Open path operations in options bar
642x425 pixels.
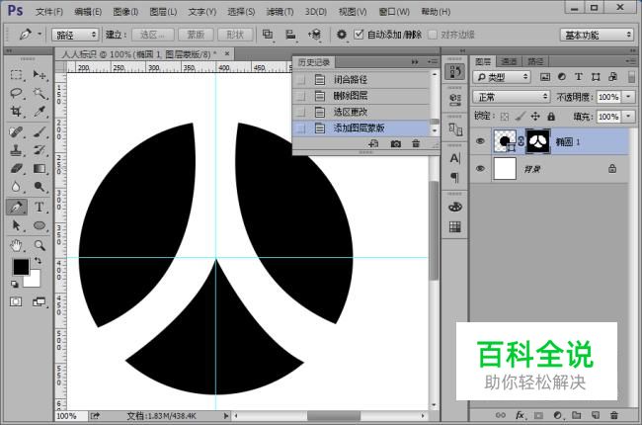(x=268, y=35)
